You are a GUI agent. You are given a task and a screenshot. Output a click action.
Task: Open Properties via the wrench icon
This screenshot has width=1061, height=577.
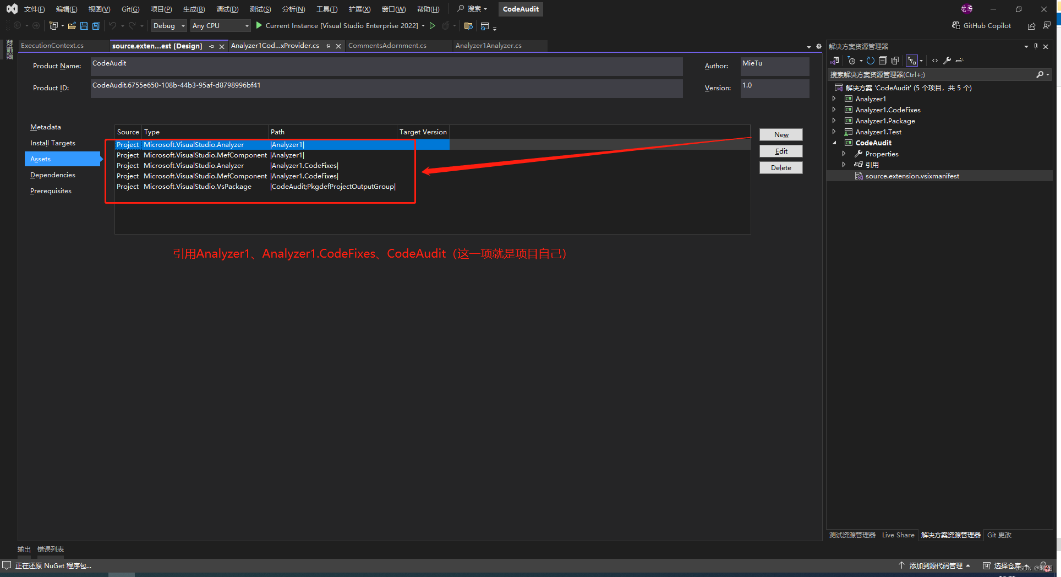[947, 61]
